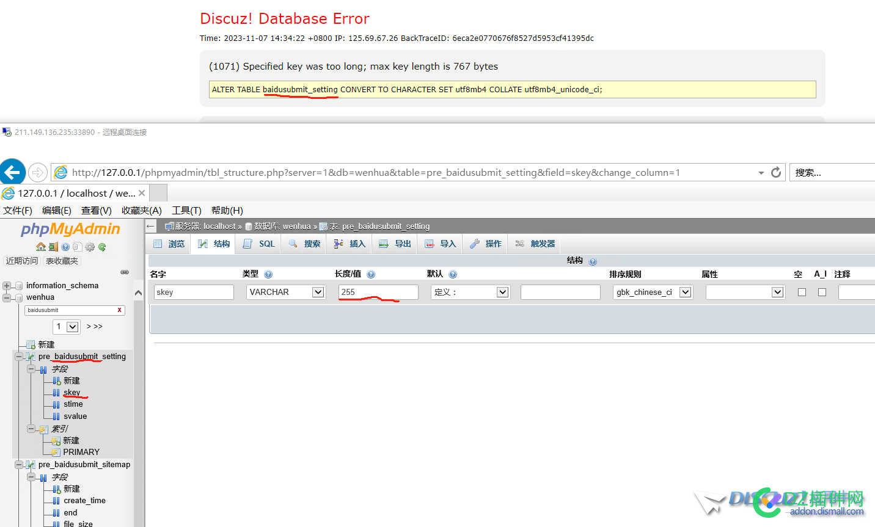Expand the information_schema database node
The height and width of the screenshot is (527, 875).
click(x=7, y=286)
